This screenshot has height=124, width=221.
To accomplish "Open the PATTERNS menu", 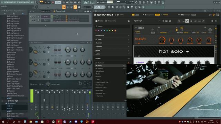I will (13, 2).
